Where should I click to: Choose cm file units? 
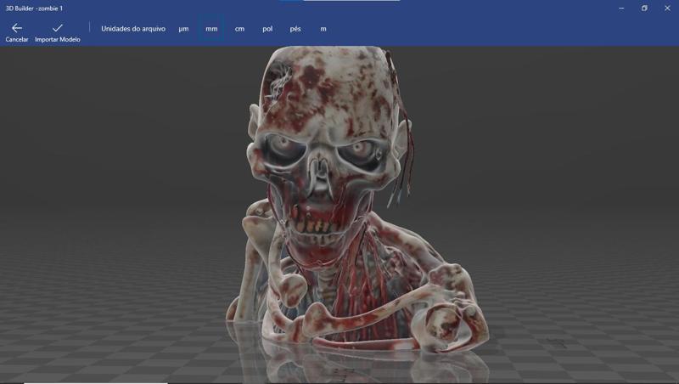[239, 29]
